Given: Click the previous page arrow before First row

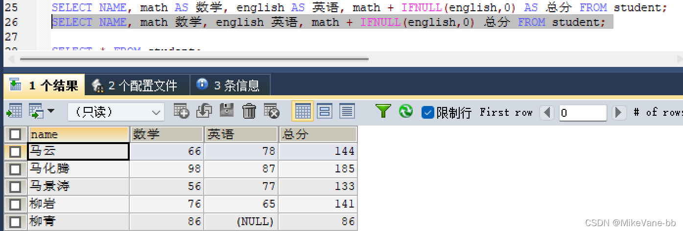Looking at the screenshot, I should 547,113.
